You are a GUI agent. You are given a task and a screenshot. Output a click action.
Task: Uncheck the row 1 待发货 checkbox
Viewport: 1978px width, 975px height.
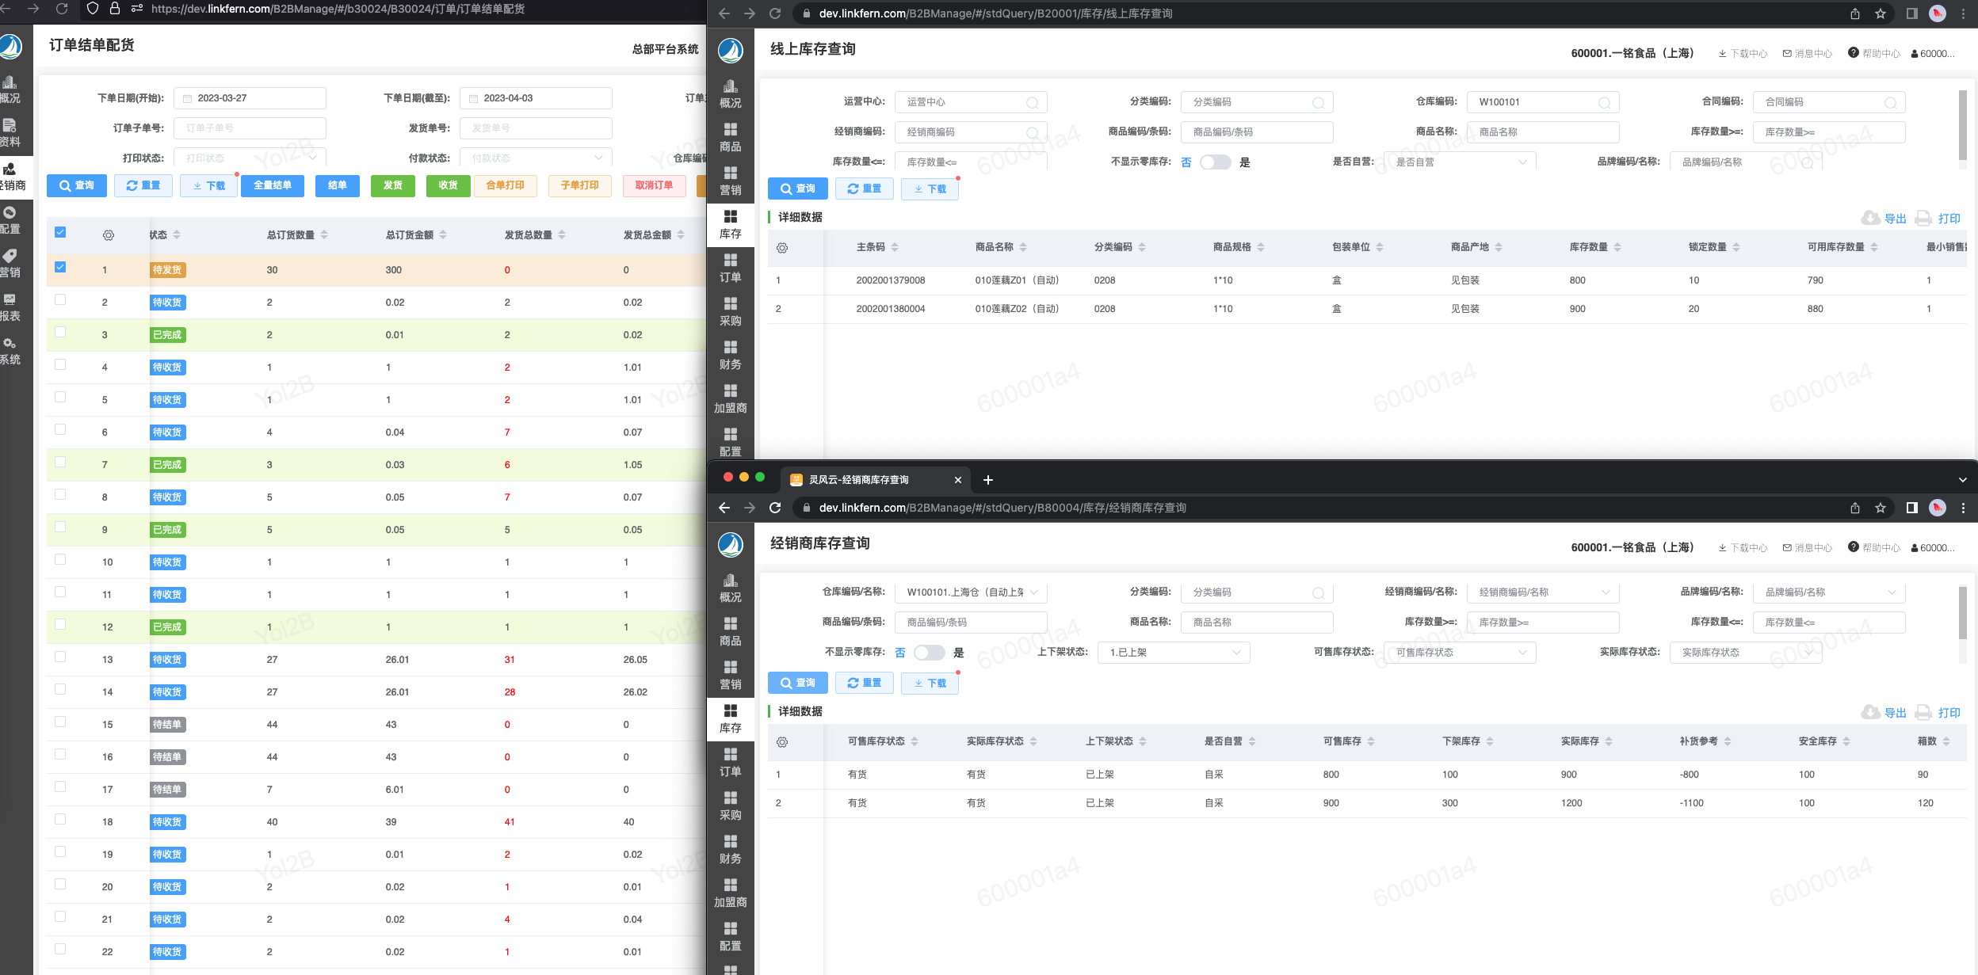click(x=60, y=268)
